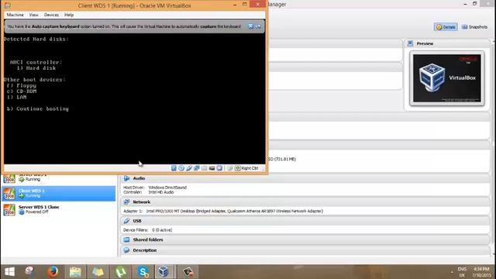Screen dimensions: 496x279
Task: Click the Client WDS 1 OS icon
Action: coord(9,193)
